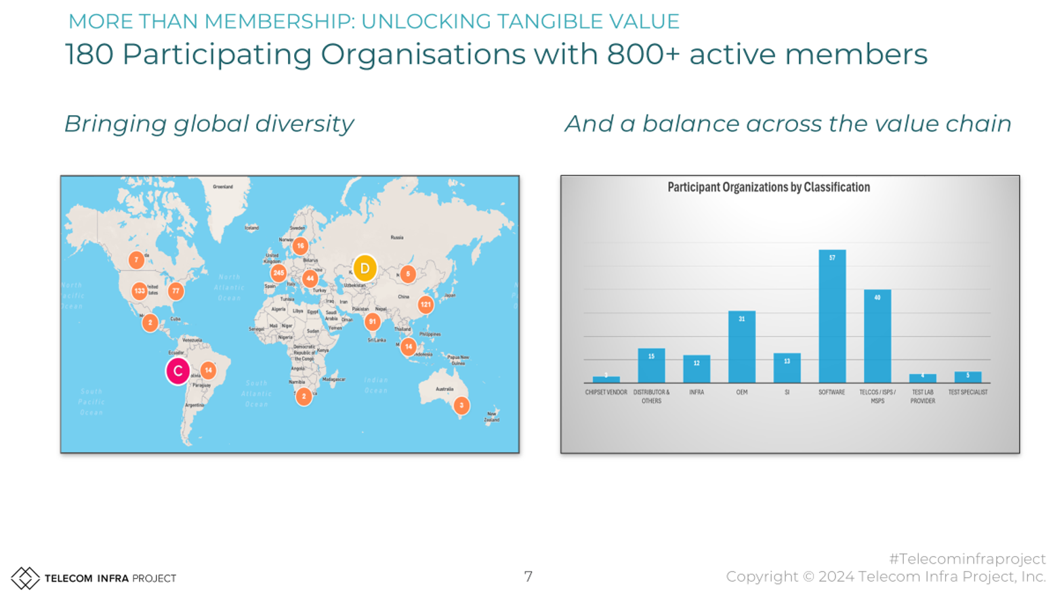
Task: Click the pink "C" marker on the map
Action: coord(178,371)
